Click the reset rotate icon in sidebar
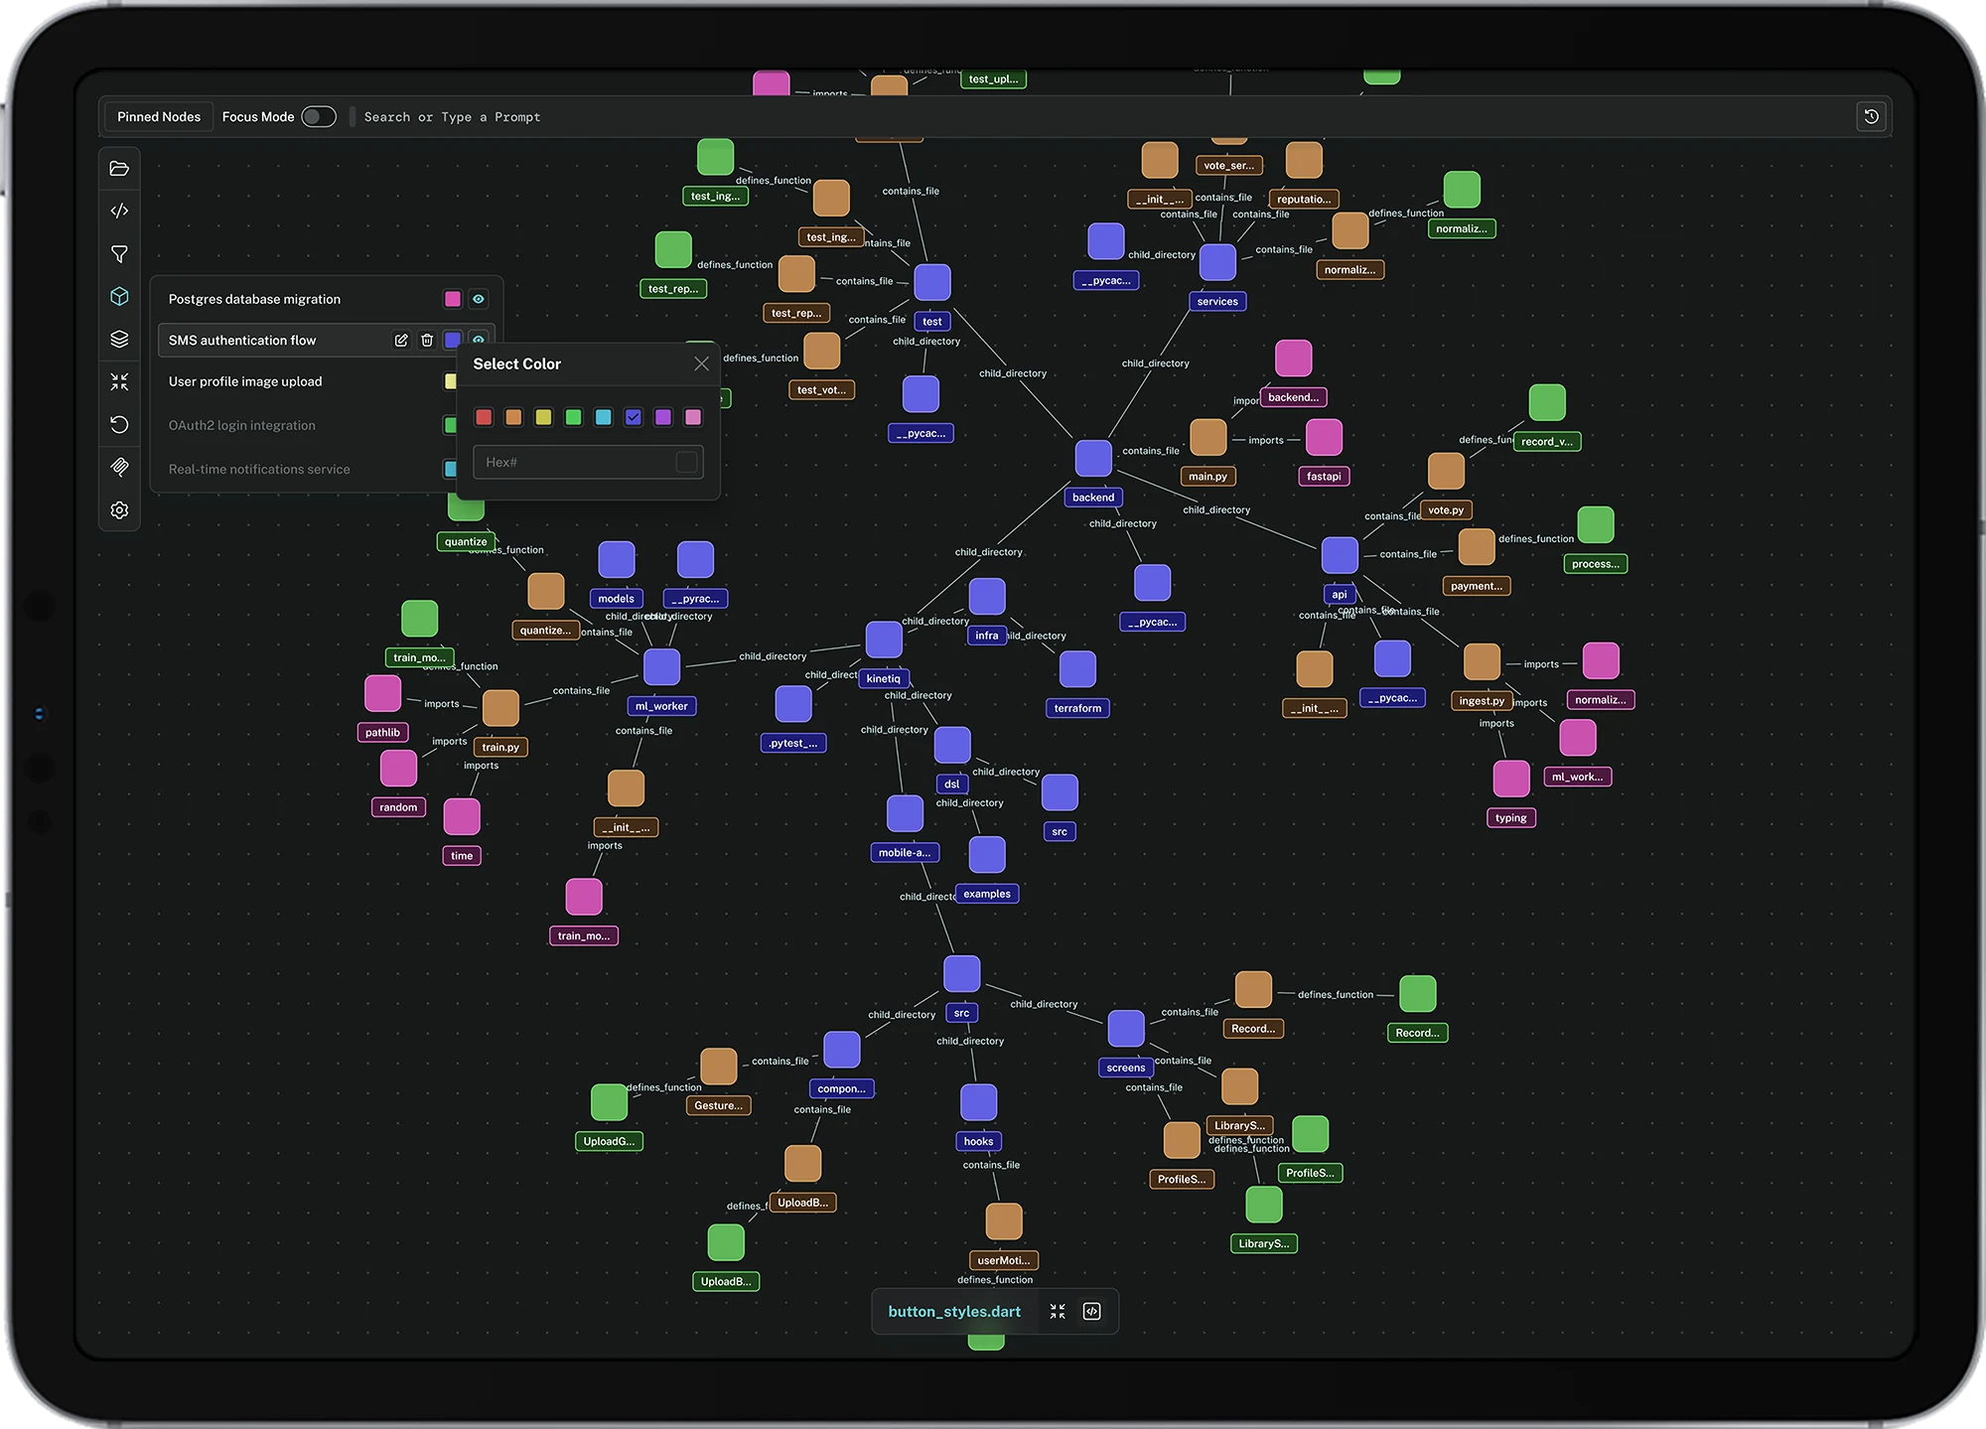 [x=119, y=424]
